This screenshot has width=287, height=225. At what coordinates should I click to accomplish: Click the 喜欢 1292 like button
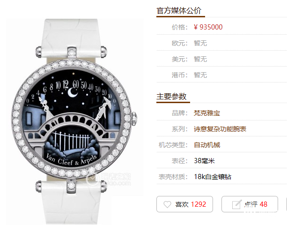(x=184, y=204)
